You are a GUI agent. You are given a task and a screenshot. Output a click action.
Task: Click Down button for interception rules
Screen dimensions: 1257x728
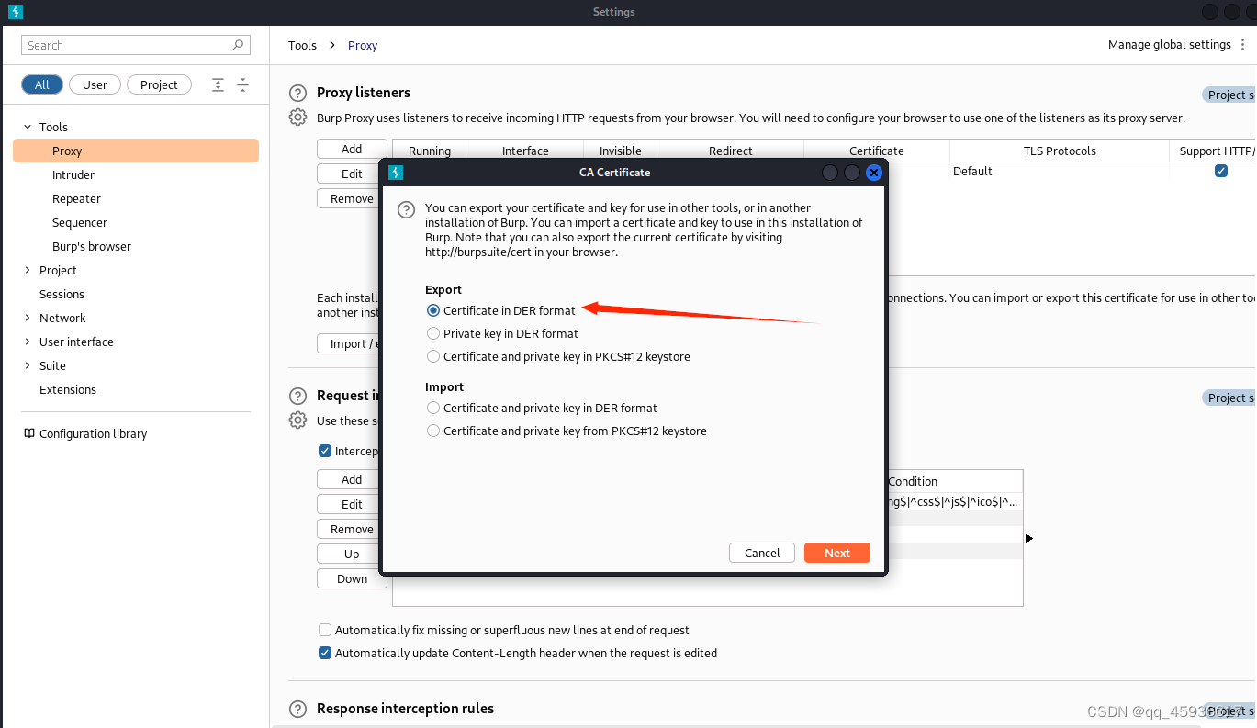point(352,578)
